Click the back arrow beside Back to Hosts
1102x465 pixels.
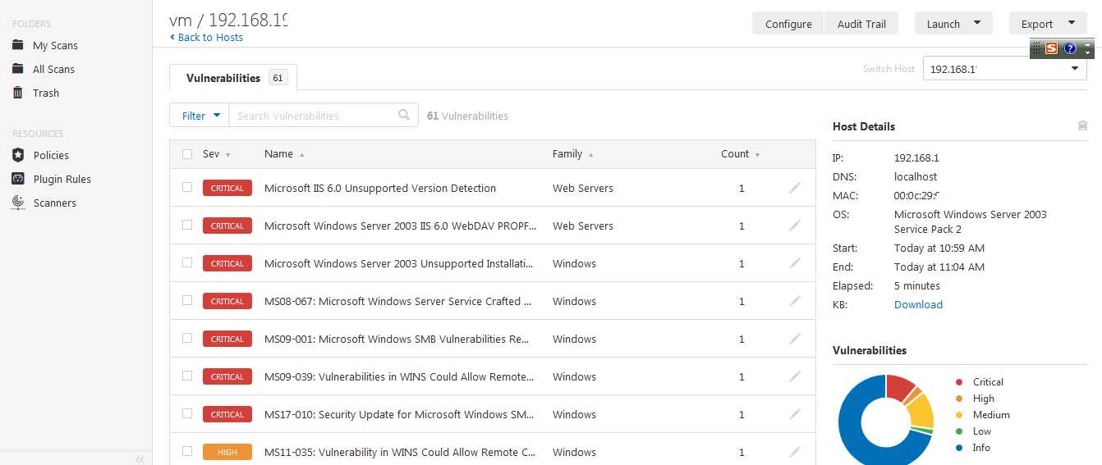(172, 38)
